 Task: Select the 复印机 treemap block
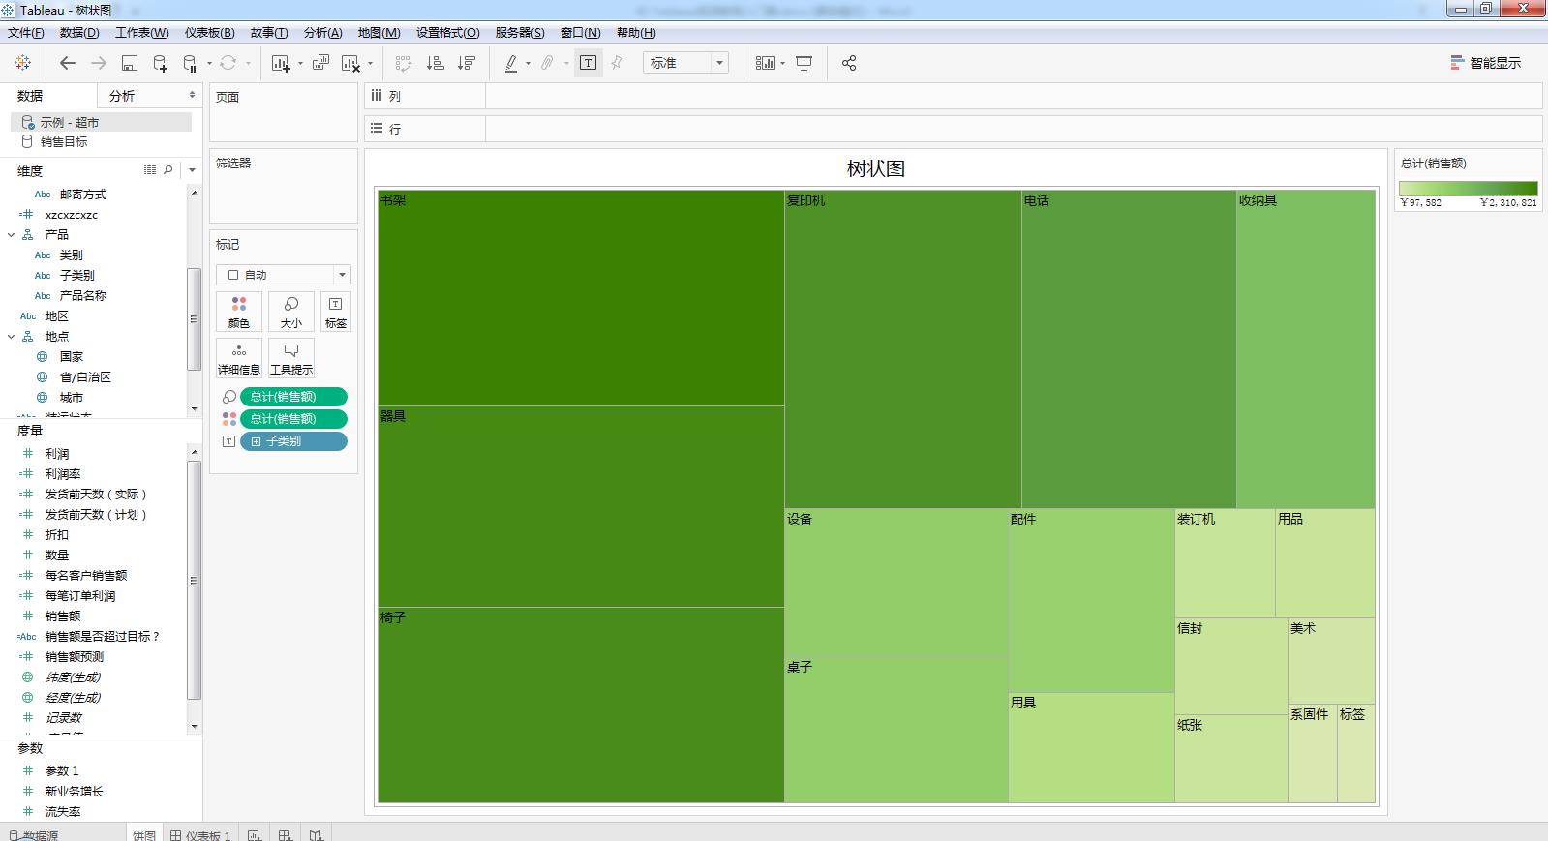pos(902,348)
